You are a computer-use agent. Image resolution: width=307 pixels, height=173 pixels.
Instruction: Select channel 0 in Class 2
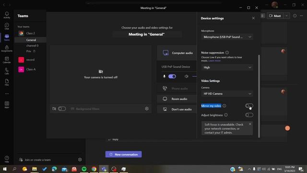click(x=32, y=46)
